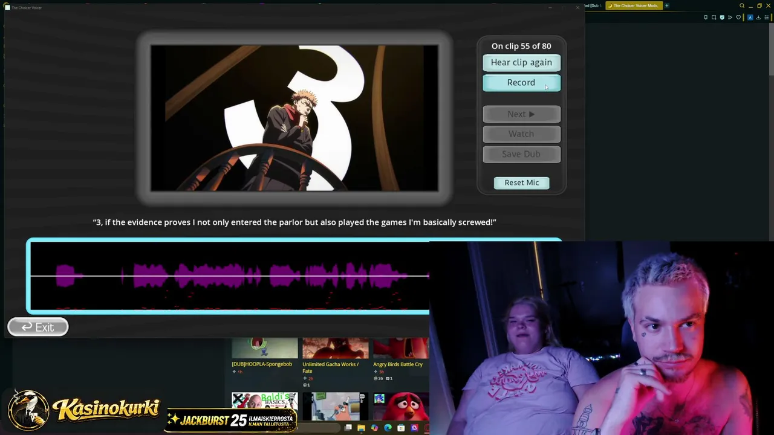Open the browser downloads icon
774x435 pixels.
pyautogui.click(x=758, y=18)
